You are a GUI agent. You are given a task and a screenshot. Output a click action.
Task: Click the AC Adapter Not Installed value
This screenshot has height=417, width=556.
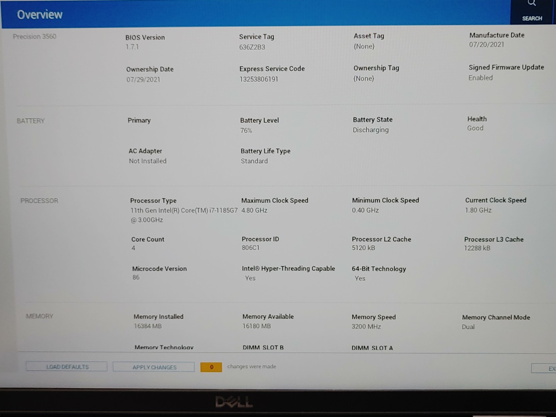coord(147,161)
